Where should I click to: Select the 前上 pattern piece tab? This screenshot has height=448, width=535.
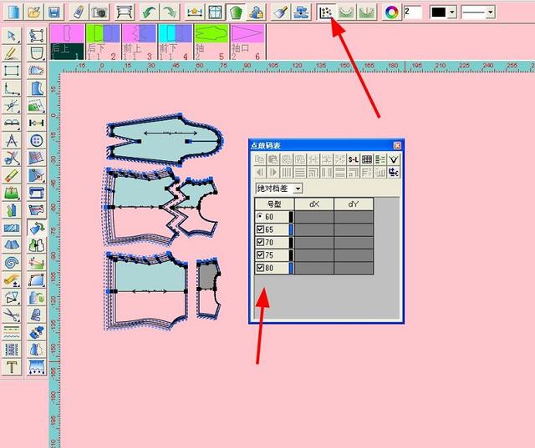(140, 43)
